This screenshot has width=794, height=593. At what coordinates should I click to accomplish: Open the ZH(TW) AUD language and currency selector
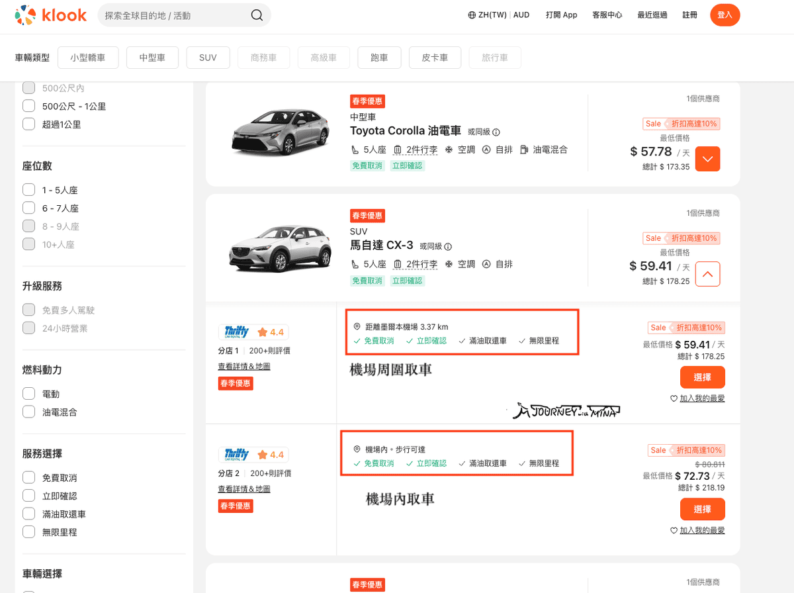(x=499, y=15)
